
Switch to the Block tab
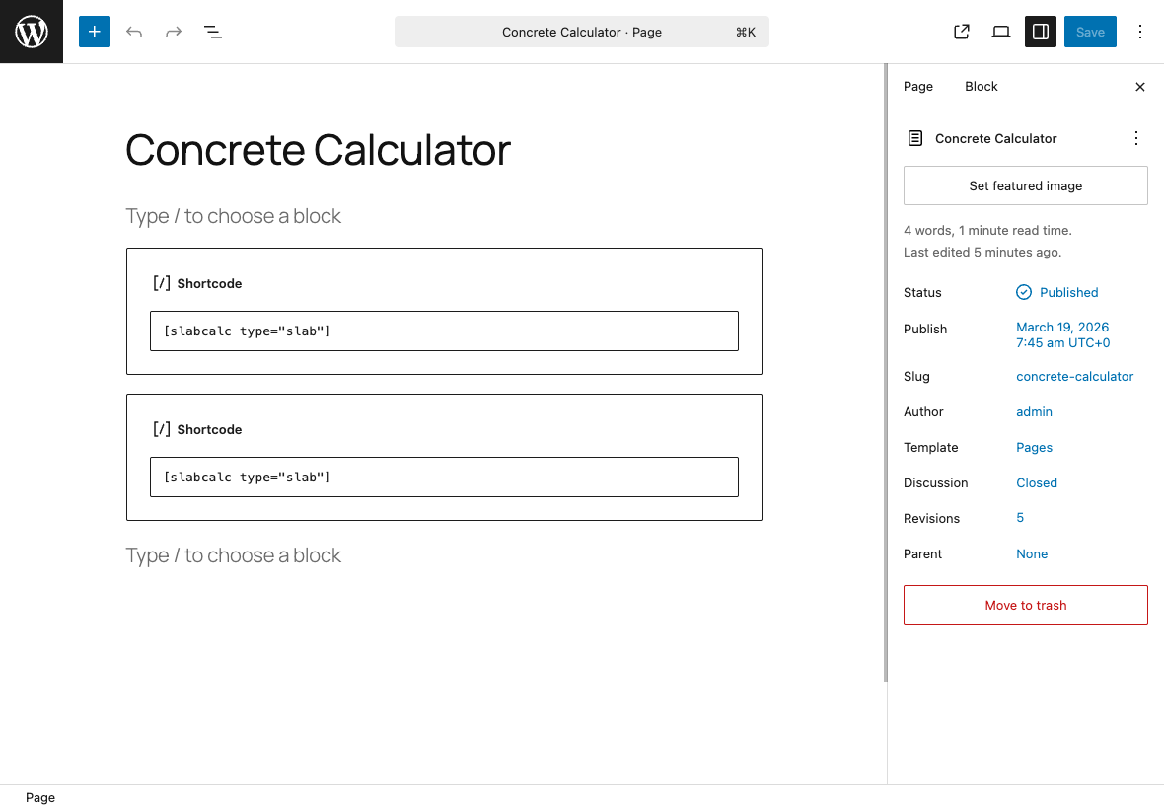(981, 86)
